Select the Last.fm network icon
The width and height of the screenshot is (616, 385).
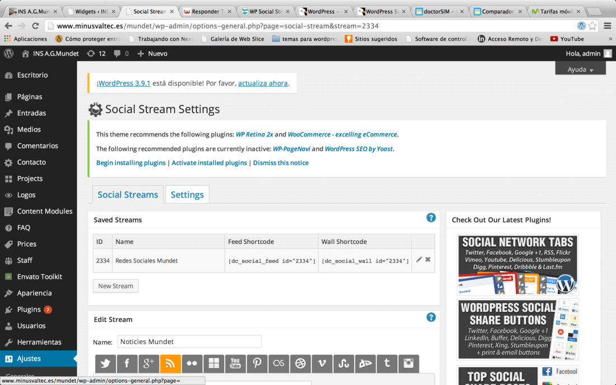coord(278,363)
